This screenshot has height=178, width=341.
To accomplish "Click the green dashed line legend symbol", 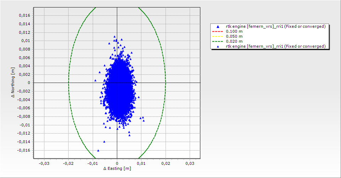I will (218, 41).
